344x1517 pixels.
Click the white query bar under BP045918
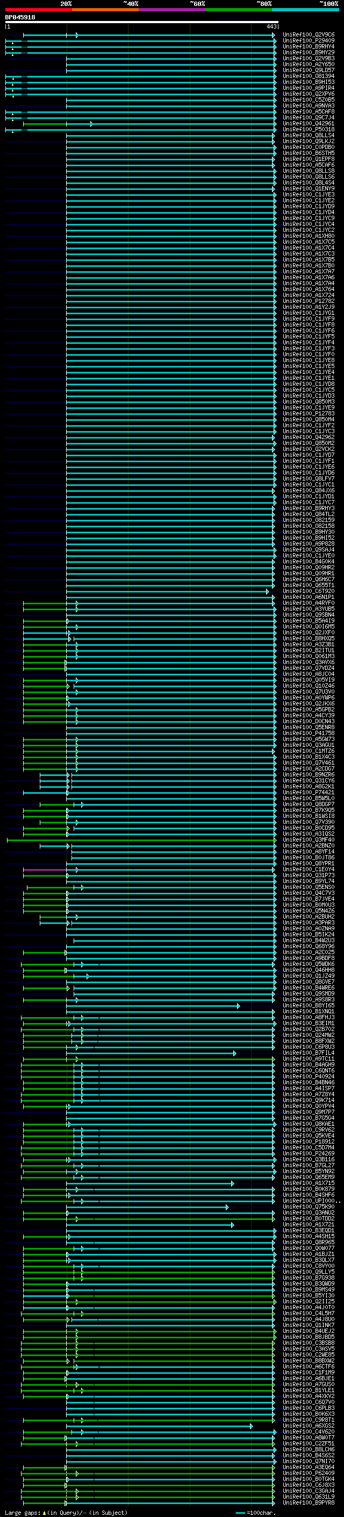(x=142, y=22)
